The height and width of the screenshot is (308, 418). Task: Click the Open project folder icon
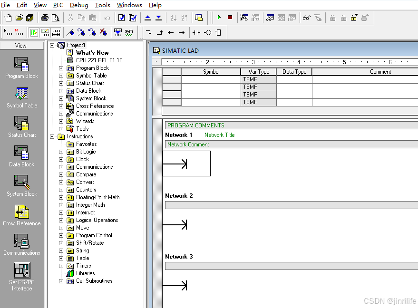(x=19, y=18)
